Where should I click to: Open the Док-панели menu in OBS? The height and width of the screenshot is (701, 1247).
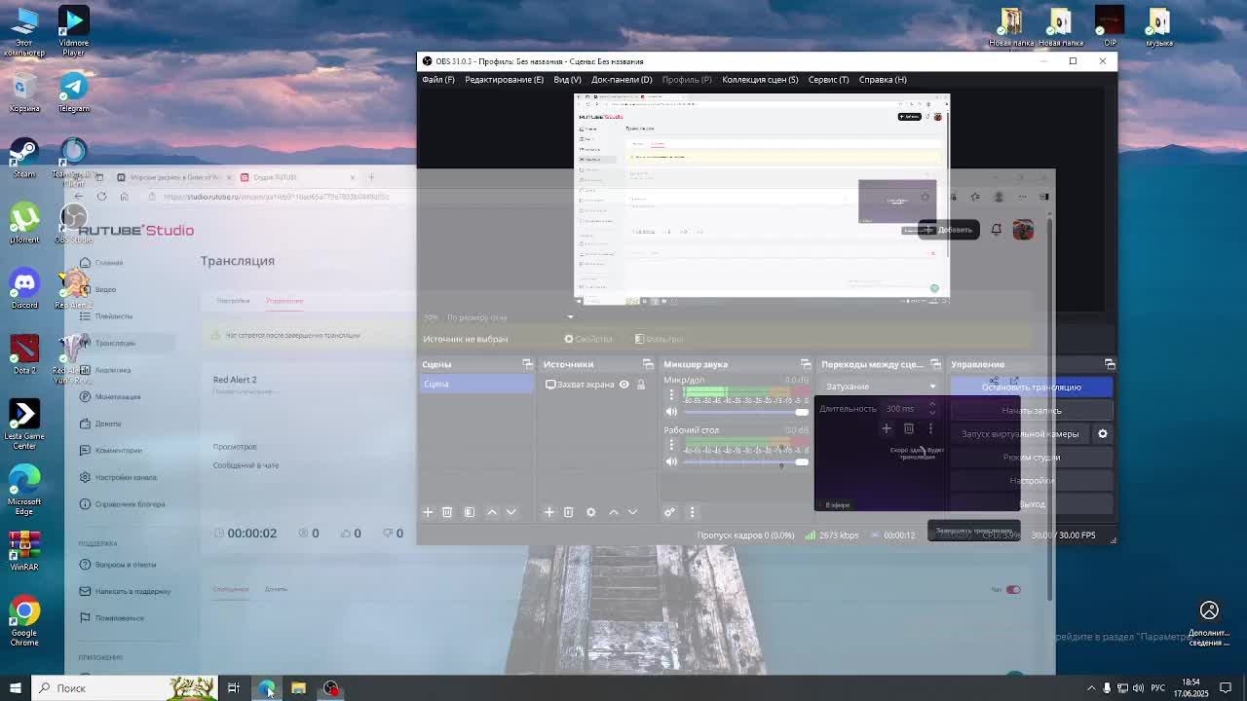click(622, 80)
